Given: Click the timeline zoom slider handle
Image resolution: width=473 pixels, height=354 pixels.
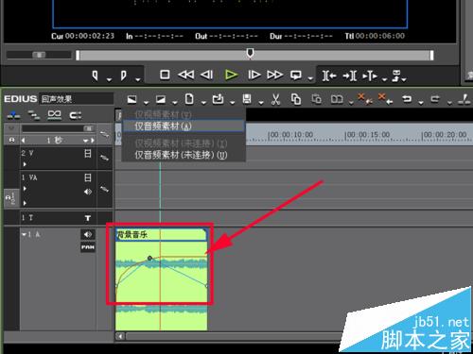Looking at the screenshot, I should tap(88, 128).
